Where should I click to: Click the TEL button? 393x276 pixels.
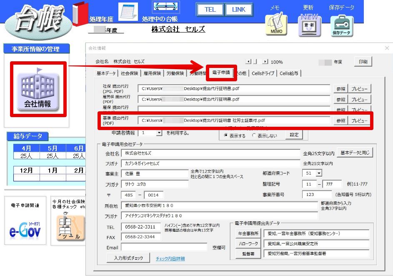click(210, 10)
